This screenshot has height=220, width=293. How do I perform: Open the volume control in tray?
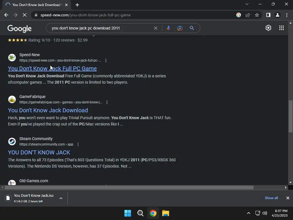click(x=265, y=213)
